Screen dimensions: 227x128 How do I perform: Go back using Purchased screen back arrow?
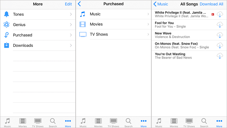(x=79, y=4)
